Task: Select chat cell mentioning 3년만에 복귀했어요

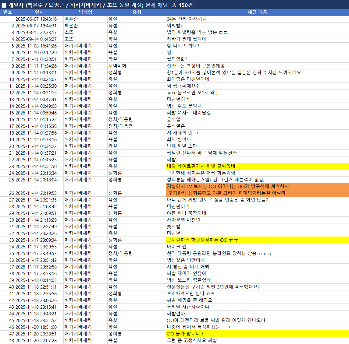Action: 257,287
